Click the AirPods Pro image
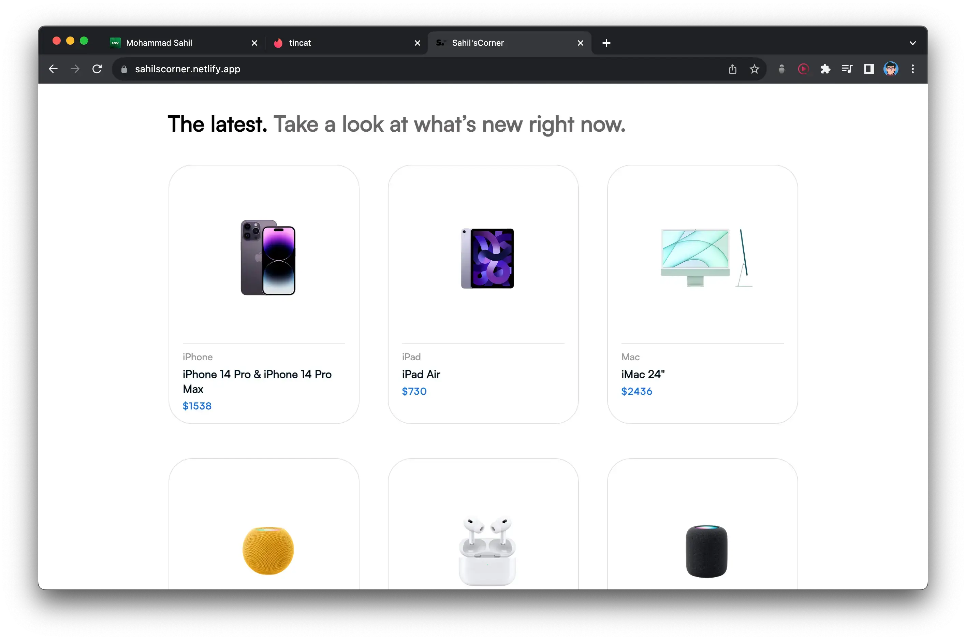 487,551
